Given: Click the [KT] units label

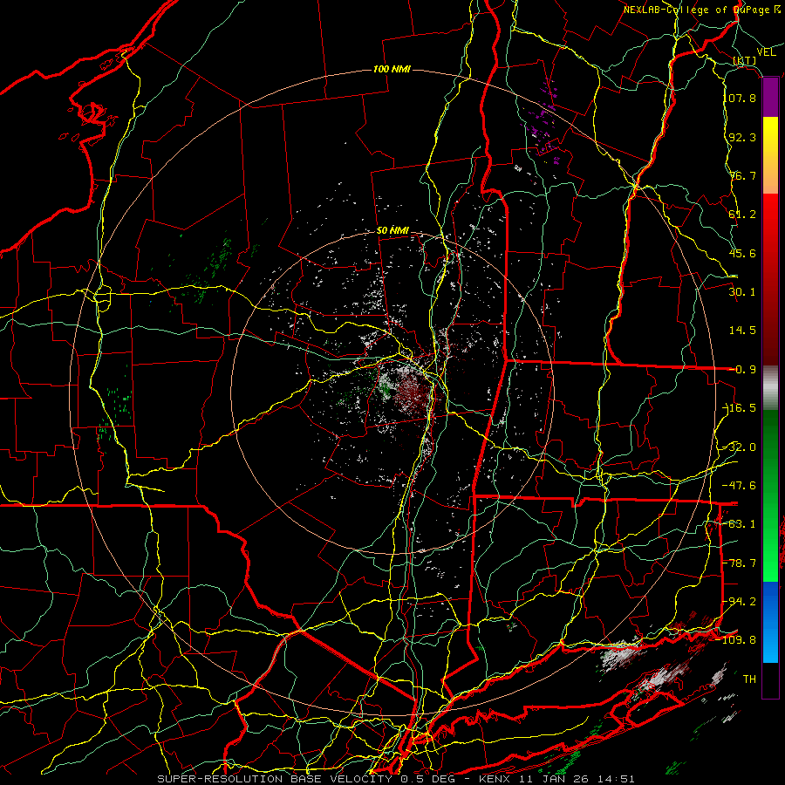Looking at the screenshot, I should [745, 61].
